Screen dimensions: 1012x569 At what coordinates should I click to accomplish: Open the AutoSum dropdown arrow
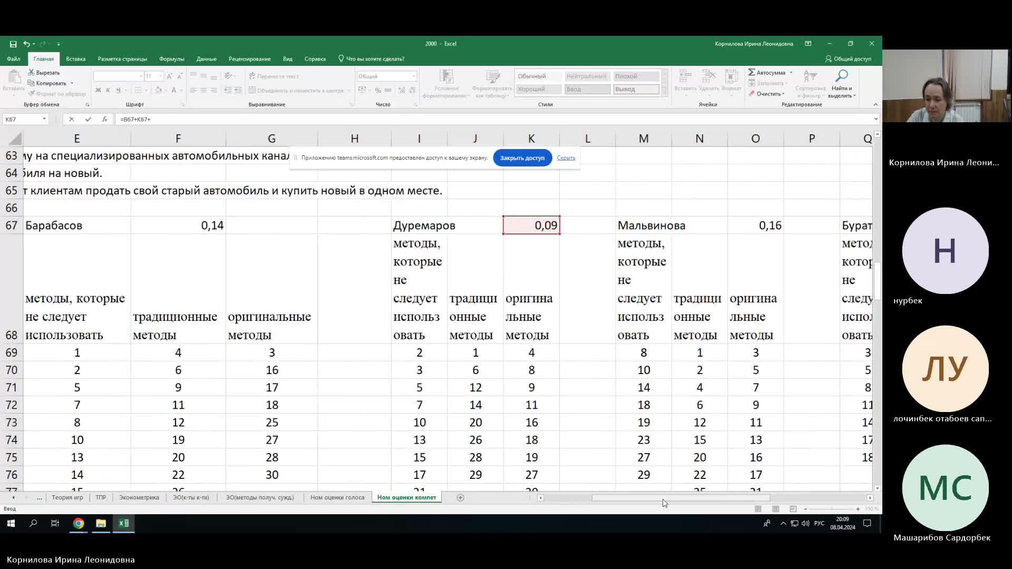[791, 73]
